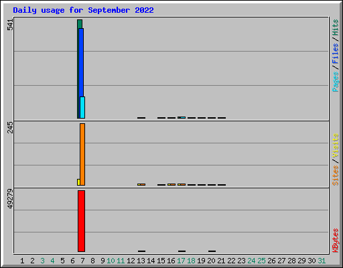Click day '28' on the x-axis
The width and height of the screenshot is (343, 268).
pyautogui.click(x=291, y=261)
